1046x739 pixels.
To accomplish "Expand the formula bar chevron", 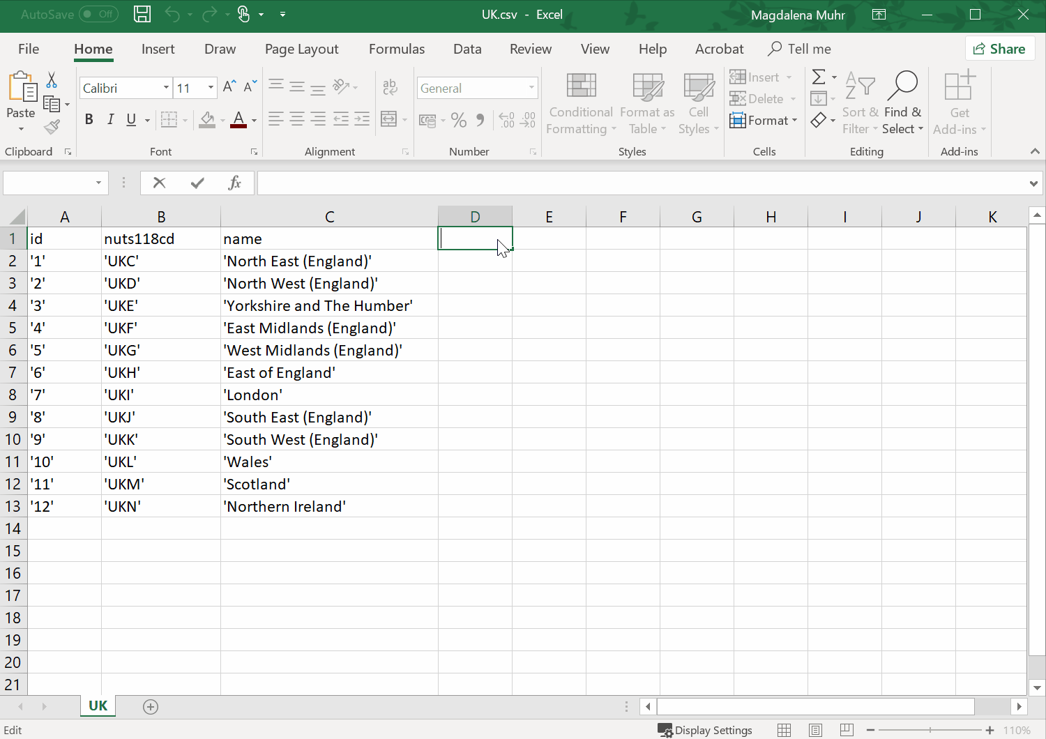I will 1033,183.
